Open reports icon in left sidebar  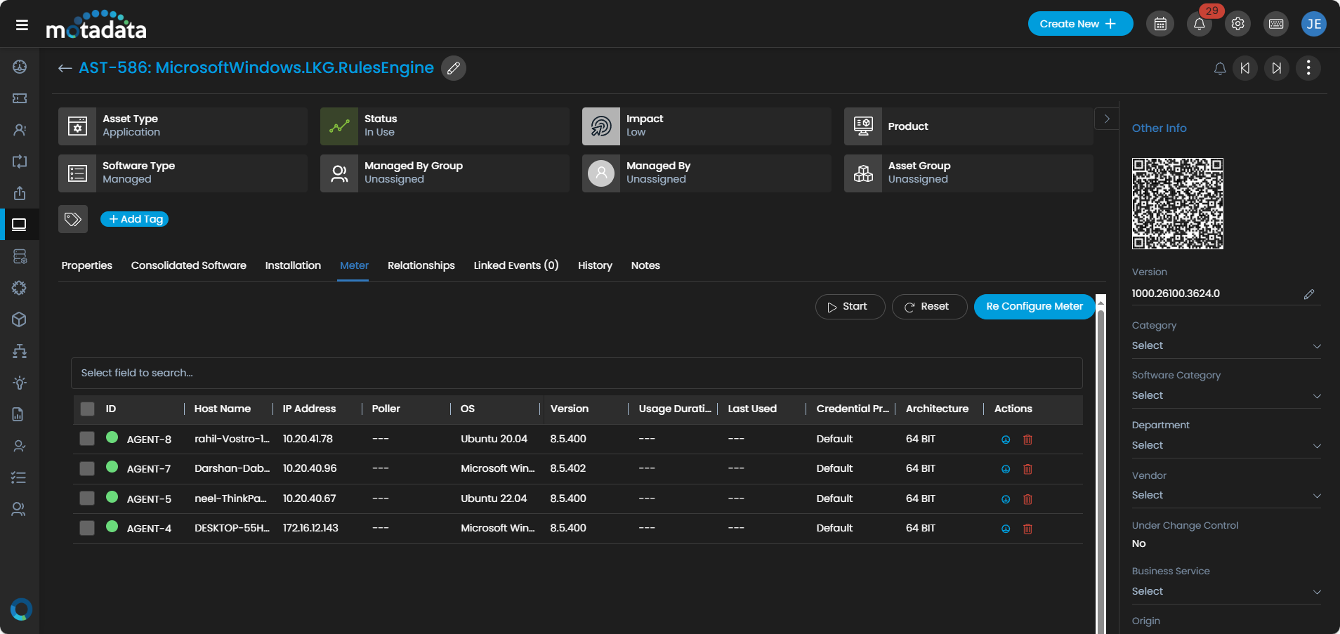(x=20, y=414)
